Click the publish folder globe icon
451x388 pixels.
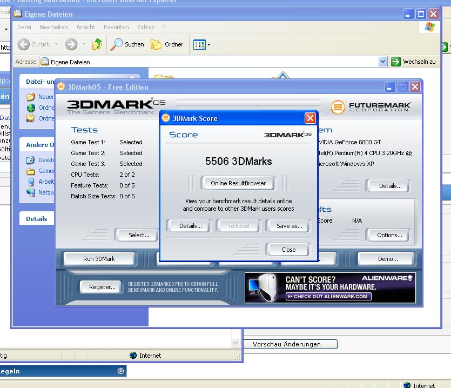coord(30,108)
